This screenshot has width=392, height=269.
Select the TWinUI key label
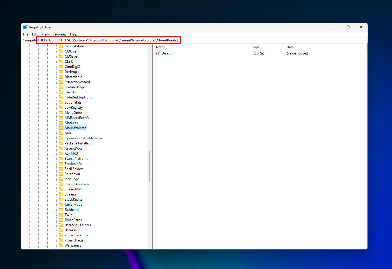[70, 215]
